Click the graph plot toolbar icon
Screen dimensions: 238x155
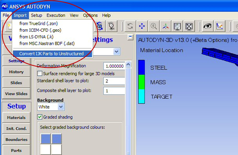(x=219, y=26)
